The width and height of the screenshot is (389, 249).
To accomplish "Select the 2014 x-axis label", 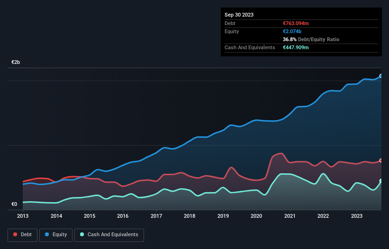I will tap(56, 216).
